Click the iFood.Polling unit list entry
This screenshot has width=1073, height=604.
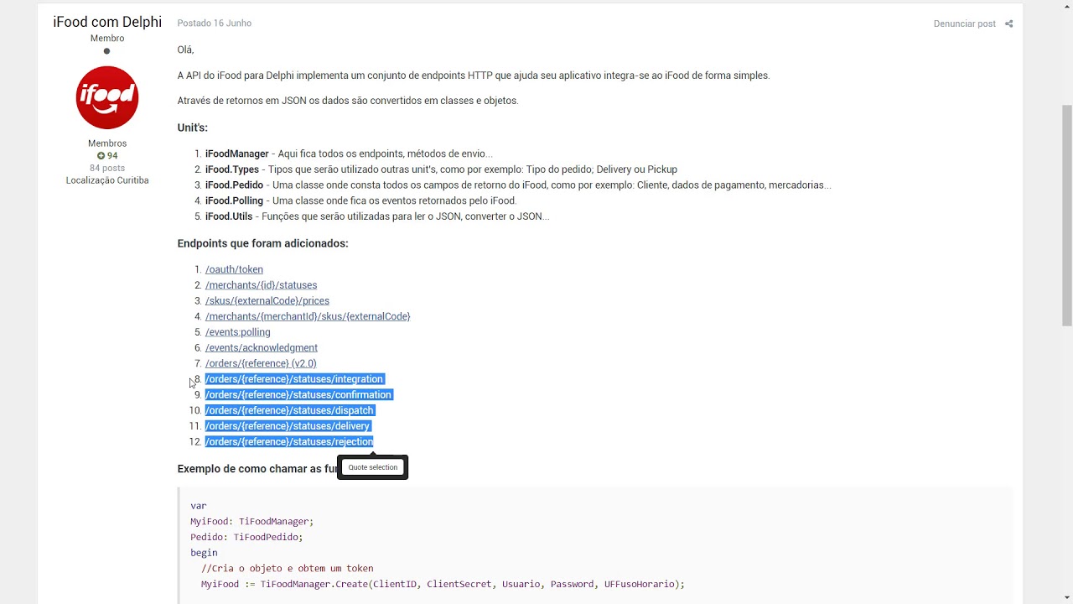click(360, 200)
